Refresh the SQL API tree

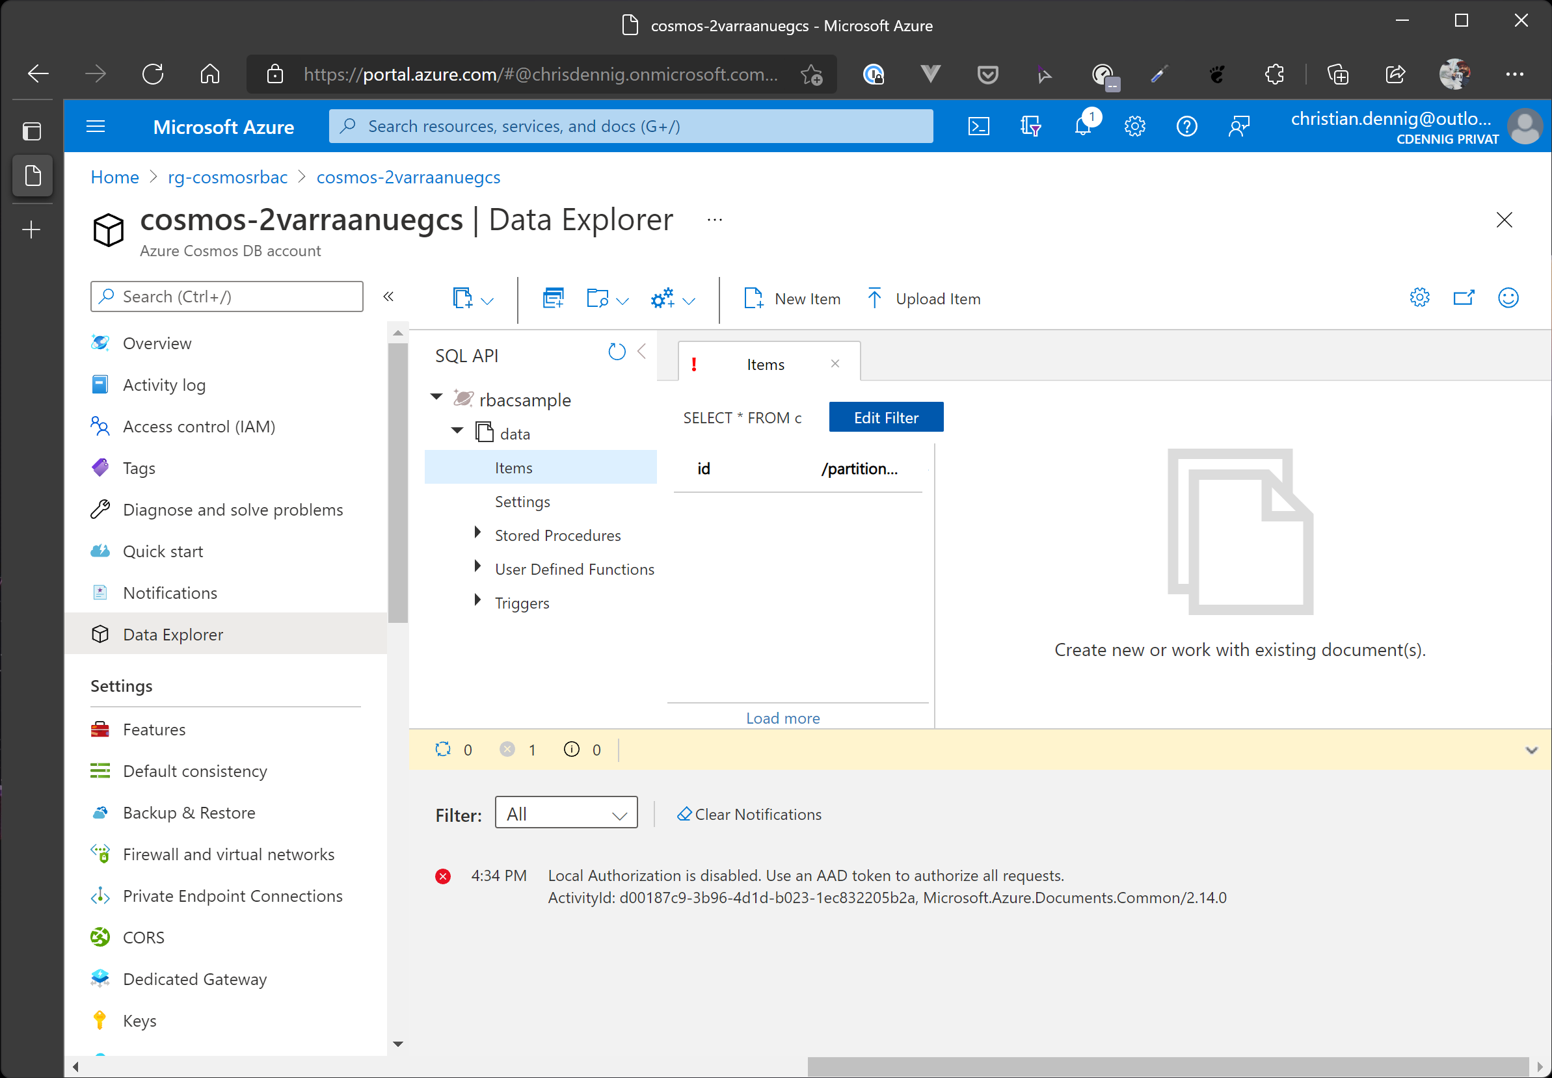point(616,351)
